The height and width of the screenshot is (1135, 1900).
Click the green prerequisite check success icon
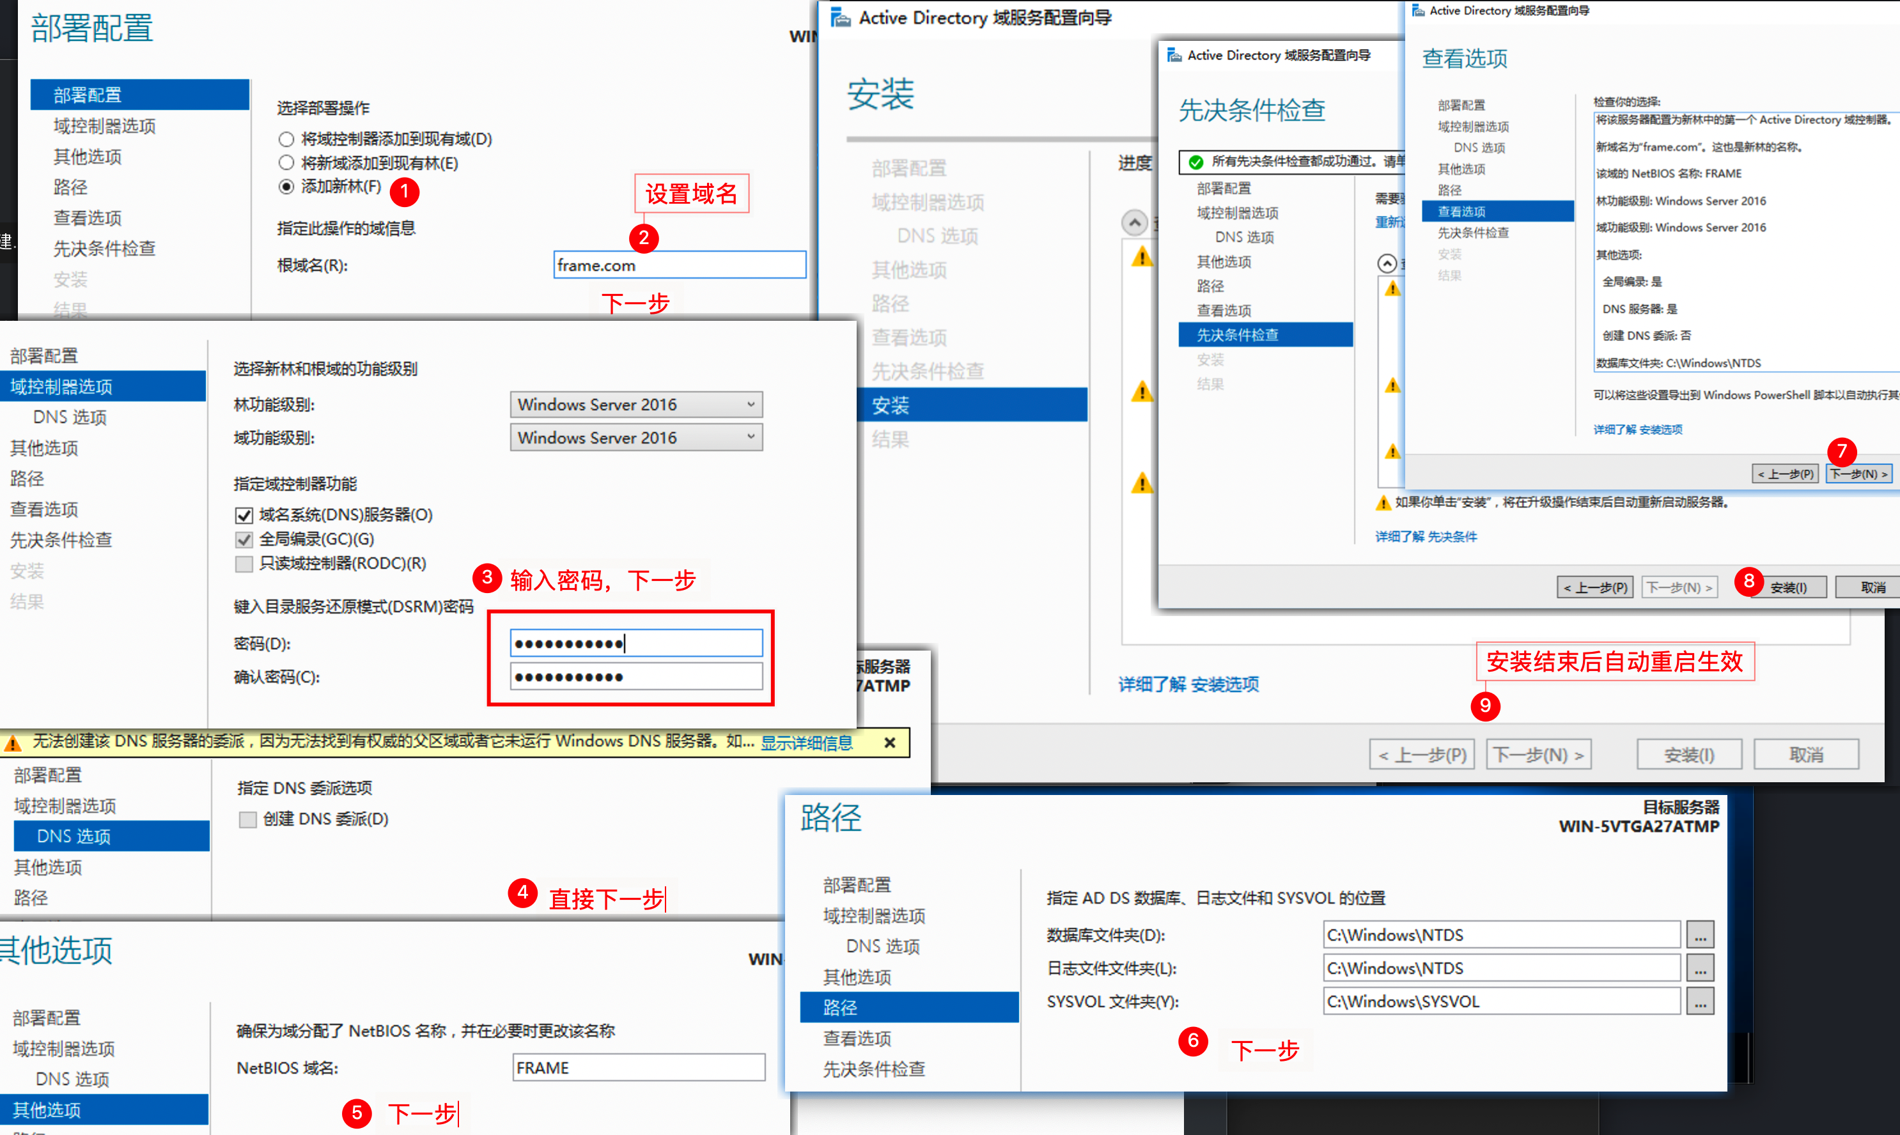tap(1196, 162)
